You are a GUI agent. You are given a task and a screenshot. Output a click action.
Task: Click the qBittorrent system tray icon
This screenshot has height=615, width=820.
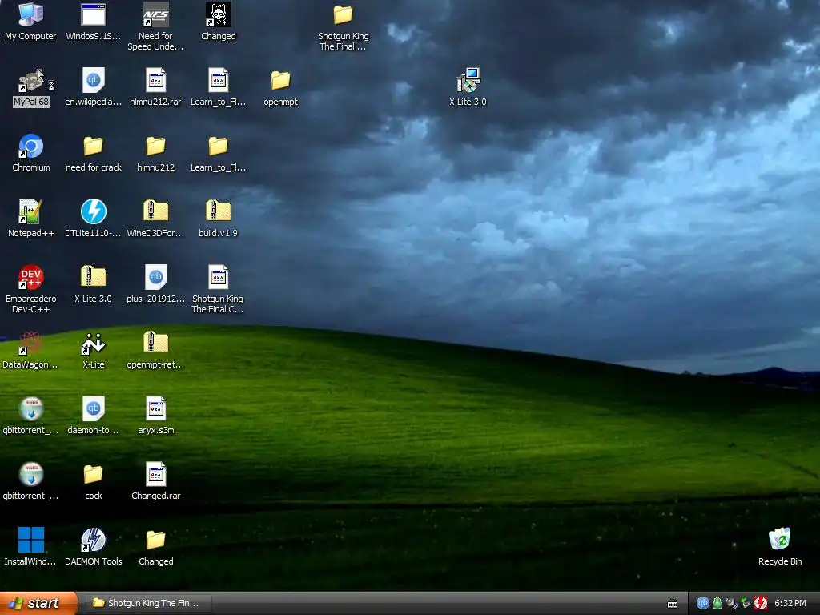click(x=702, y=603)
